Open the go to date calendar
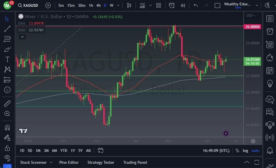 point(100,150)
